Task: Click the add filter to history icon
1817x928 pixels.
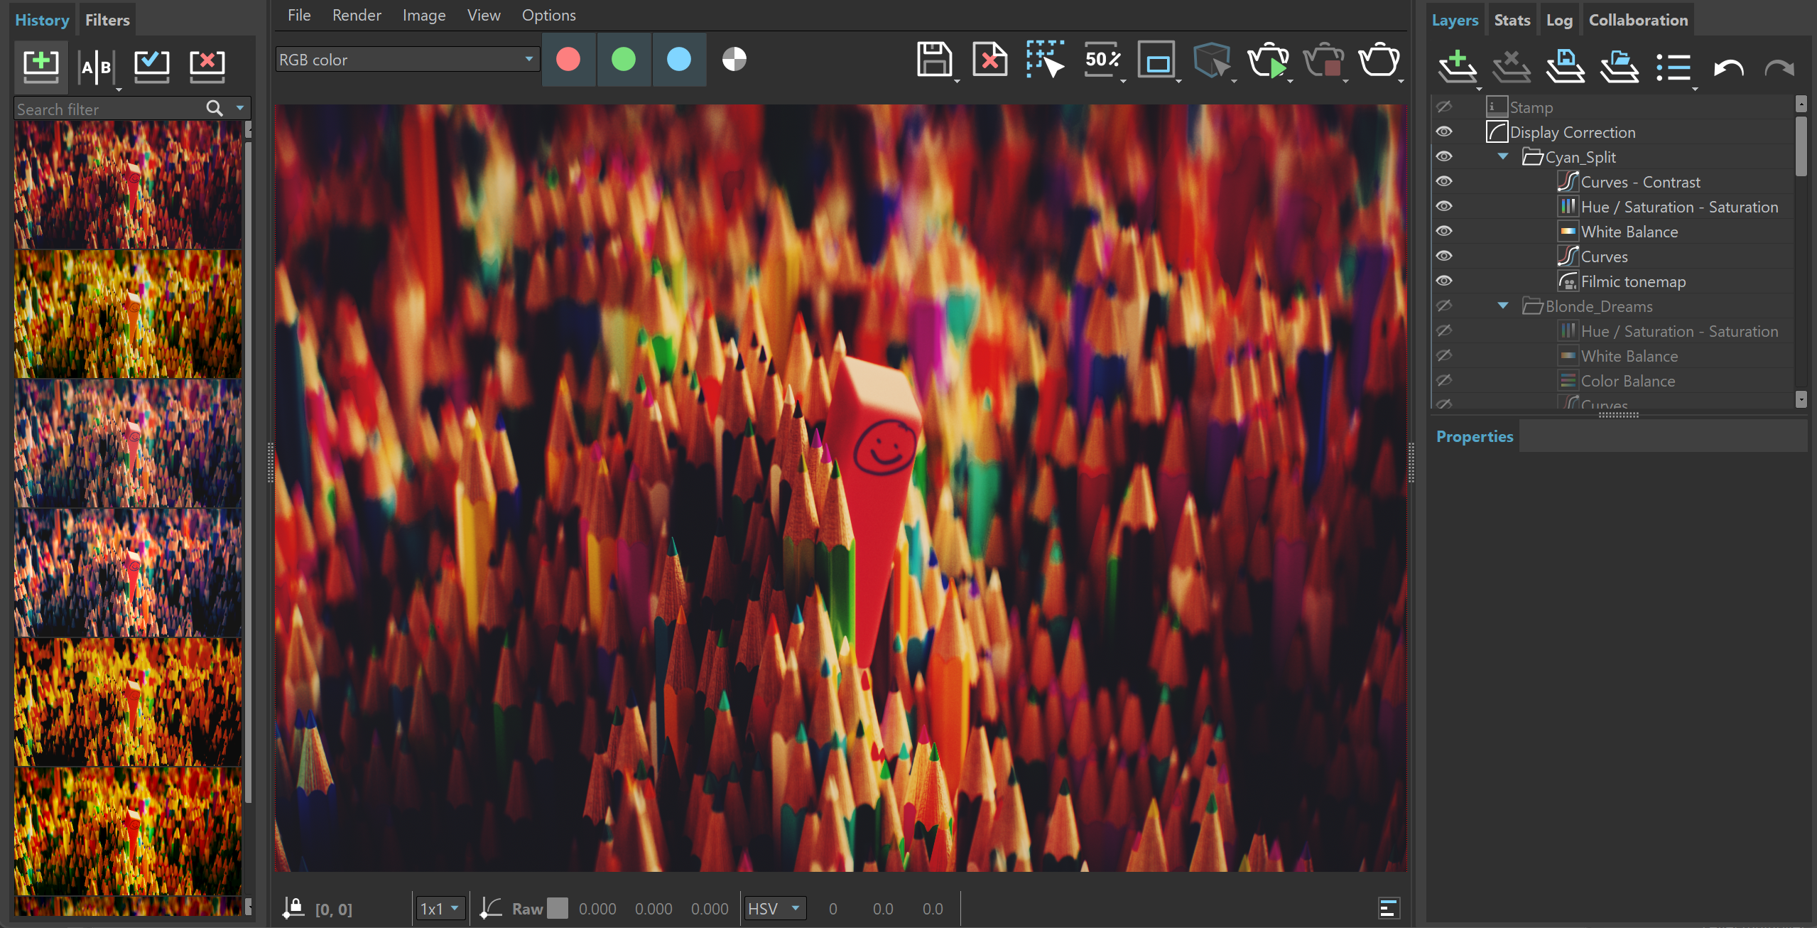Action: point(40,66)
